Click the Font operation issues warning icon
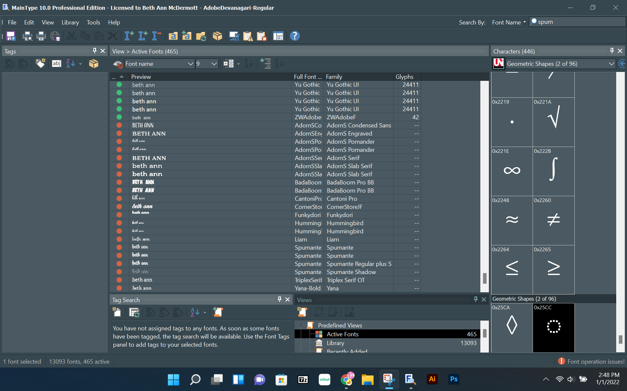The height and width of the screenshot is (391, 627). [x=562, y=361]
